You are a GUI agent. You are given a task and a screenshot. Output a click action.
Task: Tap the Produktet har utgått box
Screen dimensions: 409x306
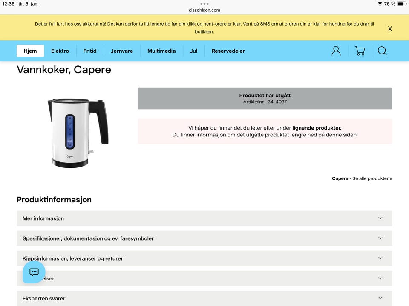(x=265, y=98)
